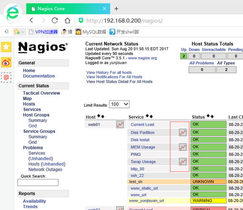The image size is (243, 210).
Task: Go to Tactical Overview
Action: pos(41,93)
